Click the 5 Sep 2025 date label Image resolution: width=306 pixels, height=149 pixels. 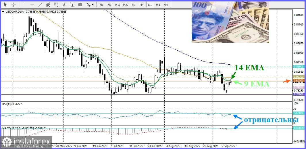pyautogui.click(x=228, y=146)
